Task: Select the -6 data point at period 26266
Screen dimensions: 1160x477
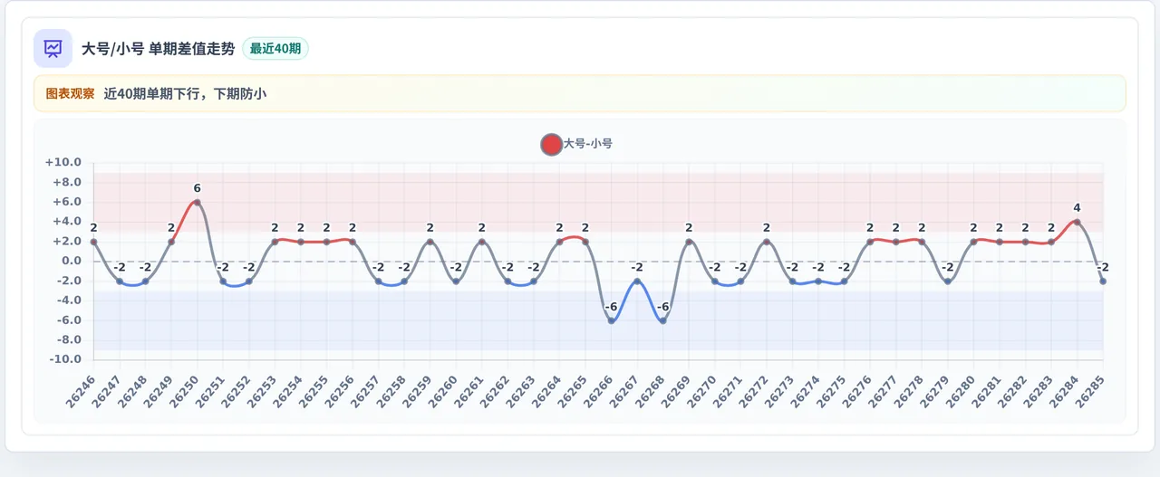Action: (x=611, y=320)
